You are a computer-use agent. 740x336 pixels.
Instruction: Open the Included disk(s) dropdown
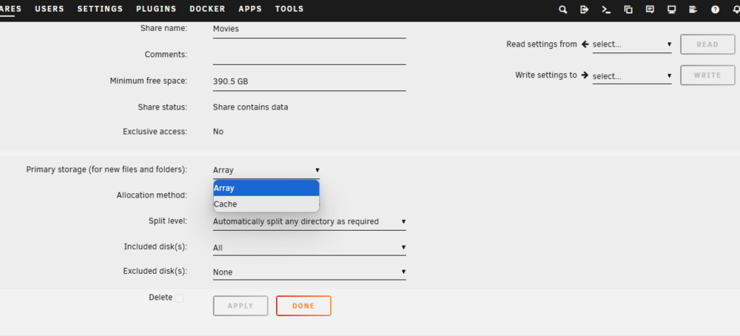pyautogui.click(x=309, y=248)
